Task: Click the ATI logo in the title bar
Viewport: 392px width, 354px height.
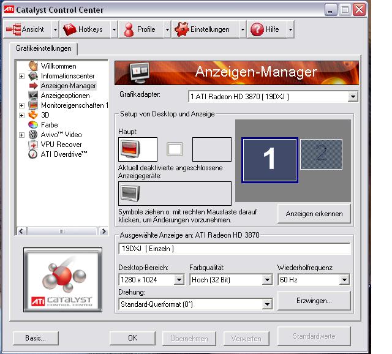Action: click(9, 10)
